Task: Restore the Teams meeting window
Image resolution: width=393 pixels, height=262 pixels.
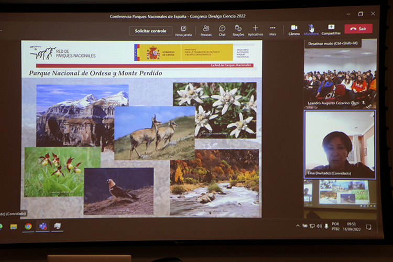Action: pos(361,14)
